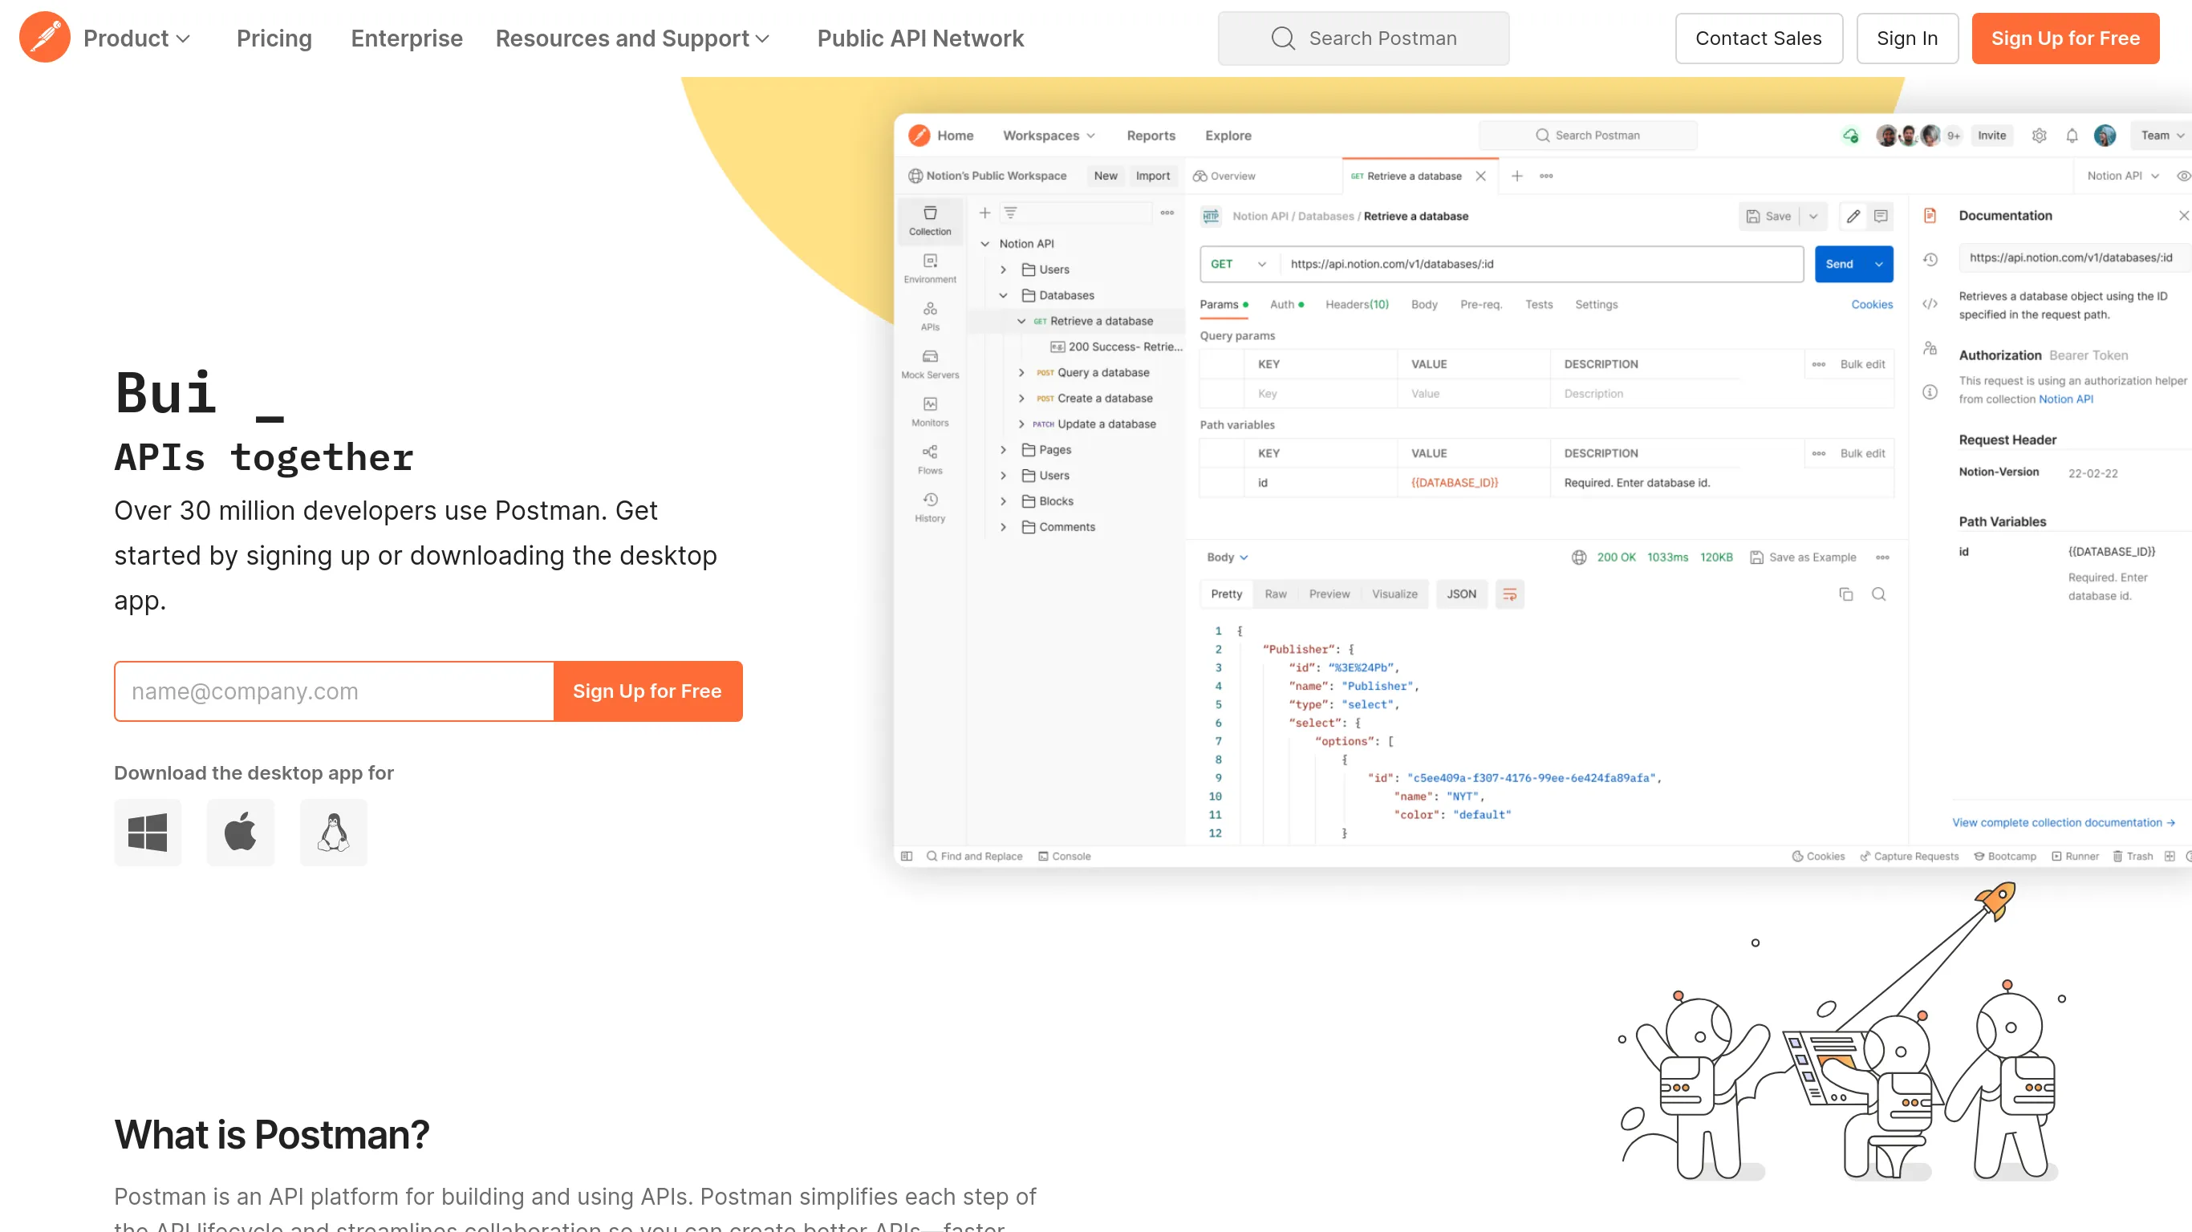This screenshot has height=1232, width=2192.
Task: Download the Linux desktop app
Action: [333, 832]
